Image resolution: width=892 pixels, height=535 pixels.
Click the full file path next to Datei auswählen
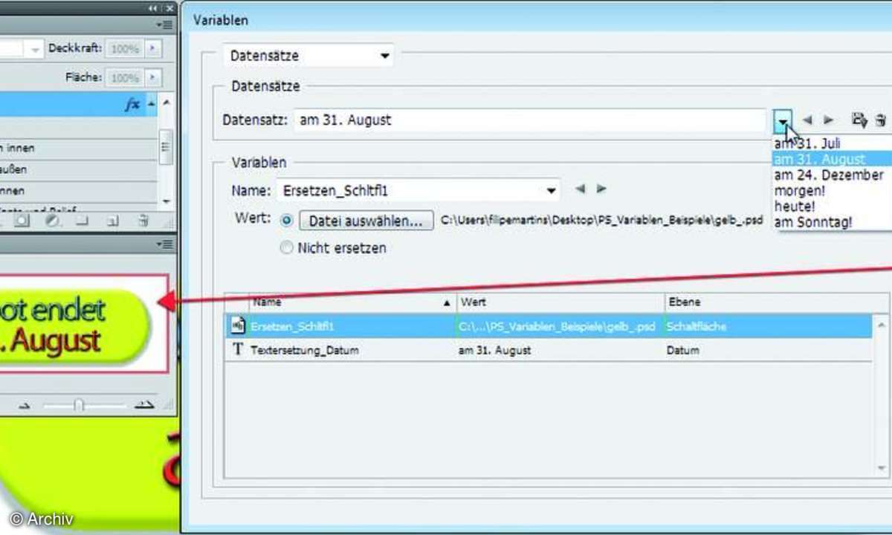(x=601, y=221)
